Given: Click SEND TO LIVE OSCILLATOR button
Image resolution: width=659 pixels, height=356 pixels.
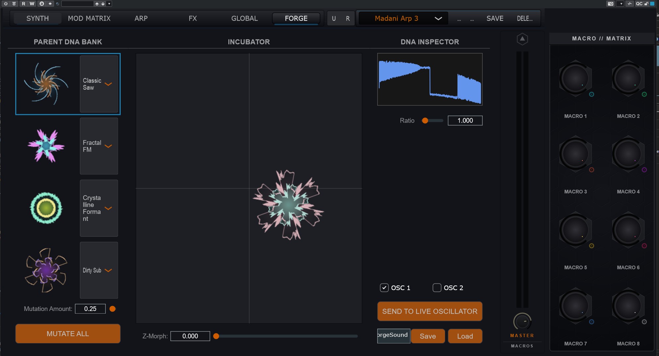Looking at the screenshot, I should click(430, 311).
